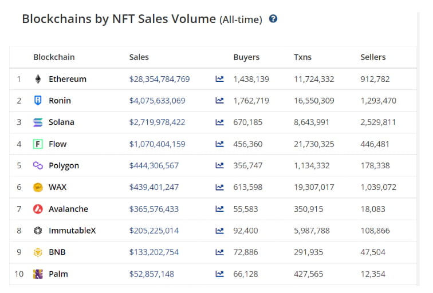Click the Flow logo icon

38,144
